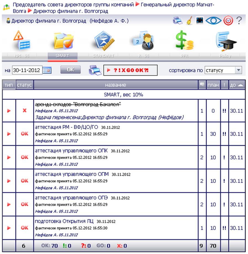Click the printer icon beside the status filter
Screen dimensions: 248x254
95,70
